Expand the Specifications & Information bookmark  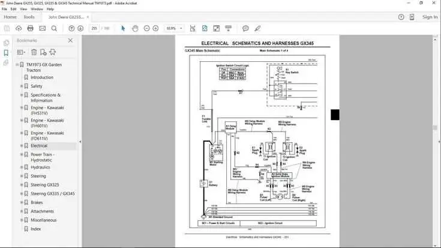tap(22, 95)
